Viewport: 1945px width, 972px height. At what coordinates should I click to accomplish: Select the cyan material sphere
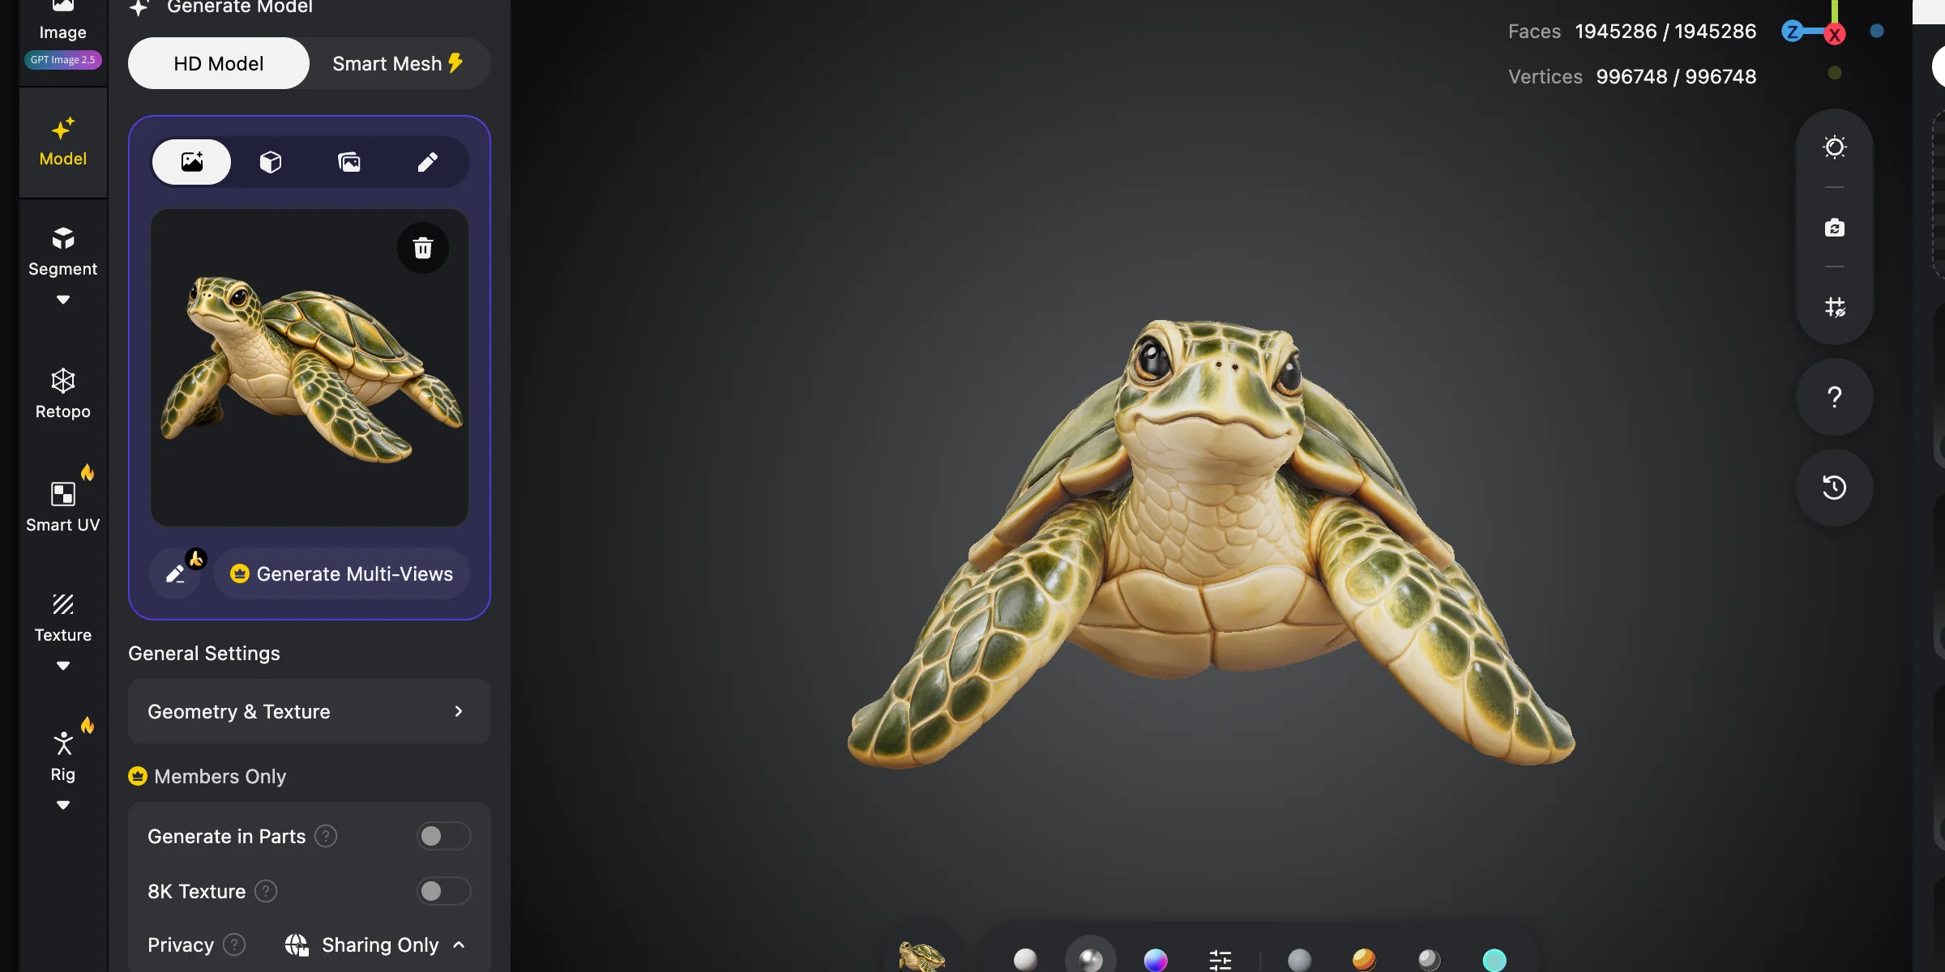click(x=1494, y=960)
